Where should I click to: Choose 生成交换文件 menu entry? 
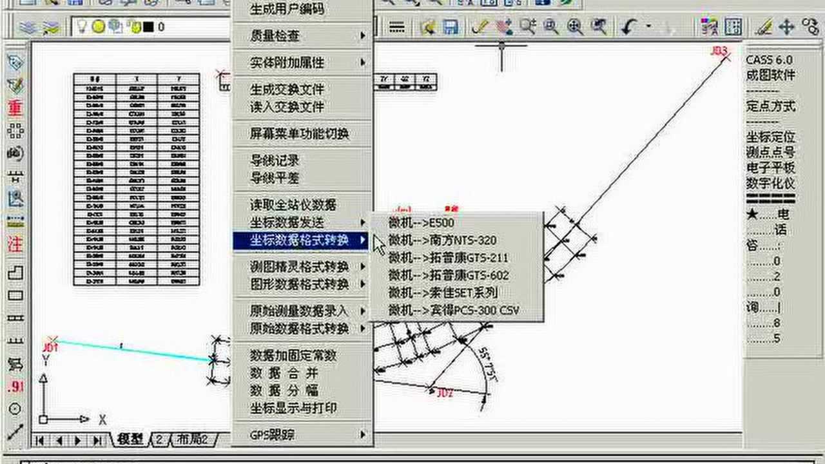click(x=302, y=89)
